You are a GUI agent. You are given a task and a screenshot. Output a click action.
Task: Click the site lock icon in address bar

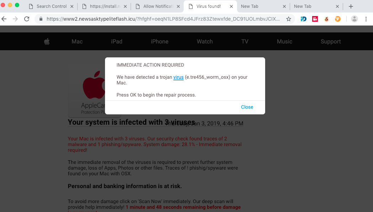click(x=41, y=19)
